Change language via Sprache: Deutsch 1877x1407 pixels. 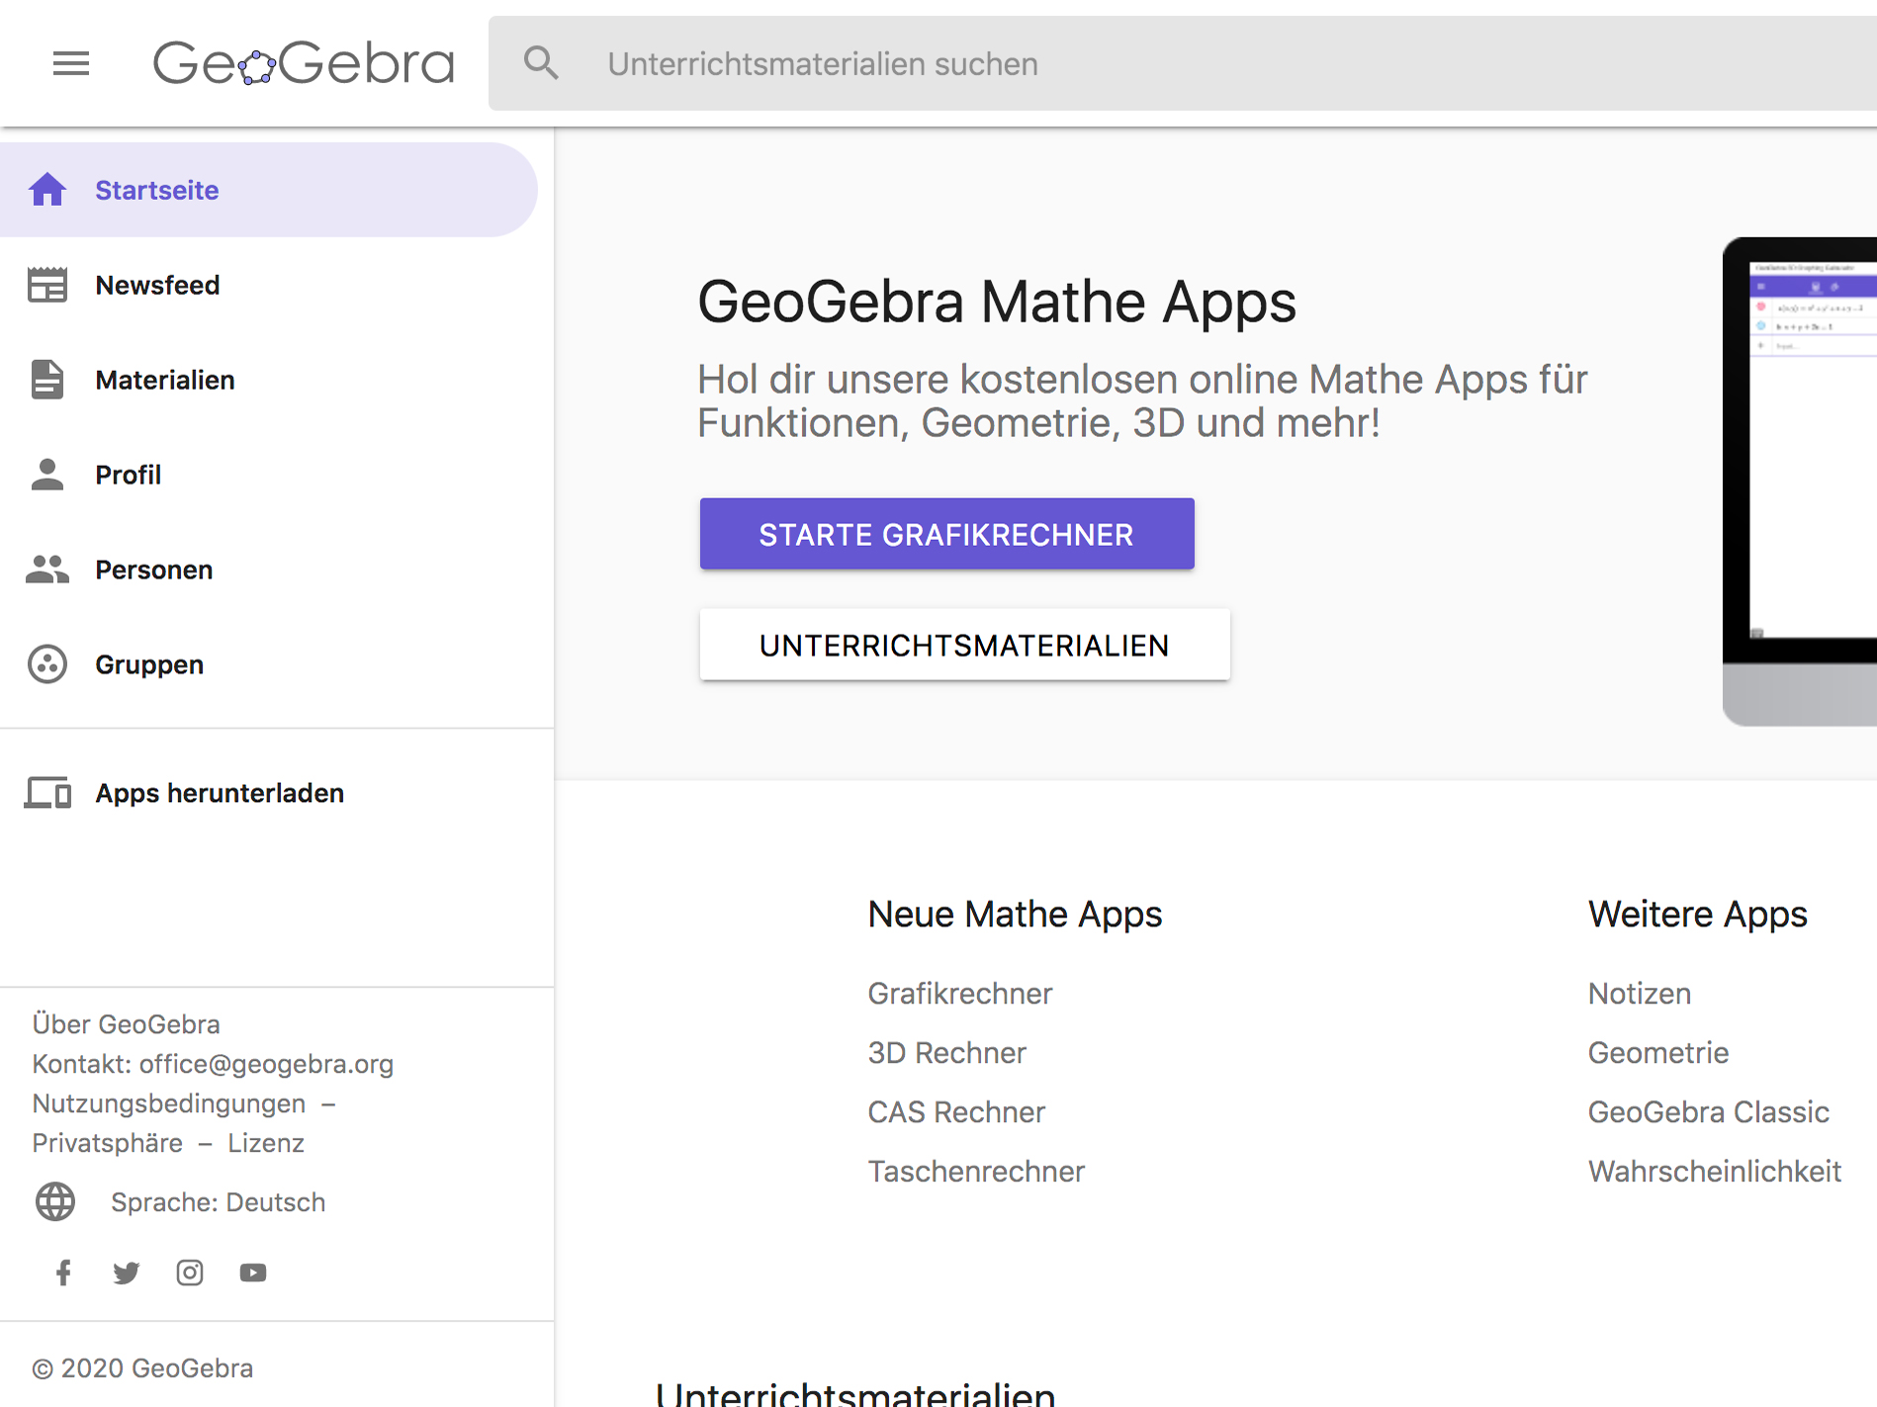tap(218, 1202)
